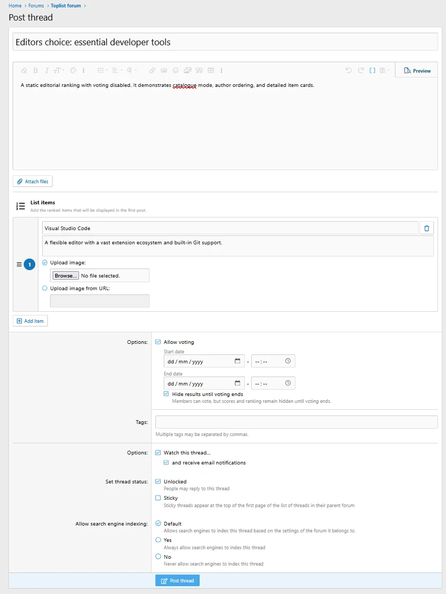The height and width of the screenshot is (594, 446).
Task: Toggle receive email notifications checkbox
Action: click(166, 462)
